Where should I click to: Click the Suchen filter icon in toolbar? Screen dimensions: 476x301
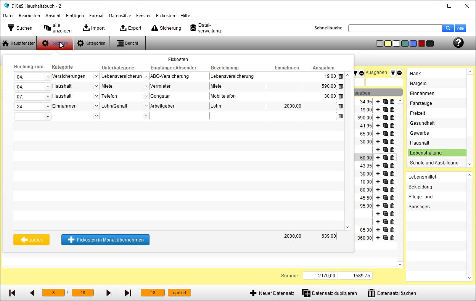pos(11,28)
